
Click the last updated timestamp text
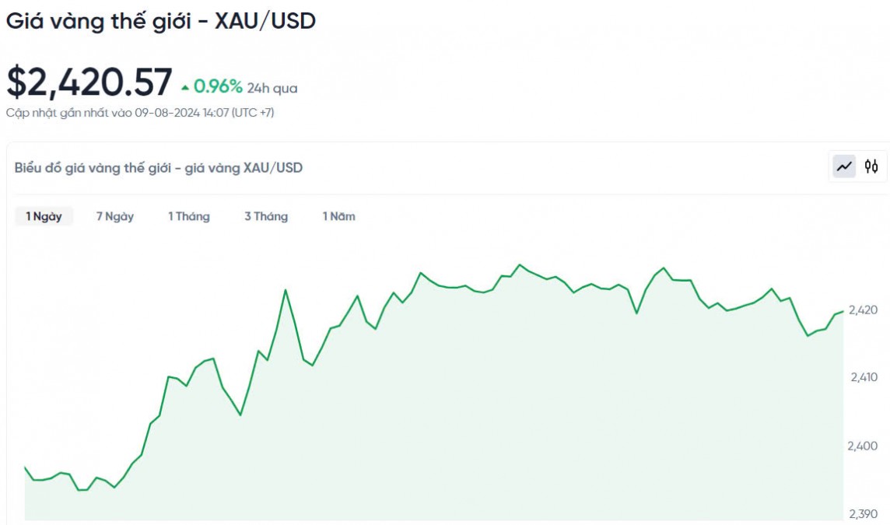point(140,113)
